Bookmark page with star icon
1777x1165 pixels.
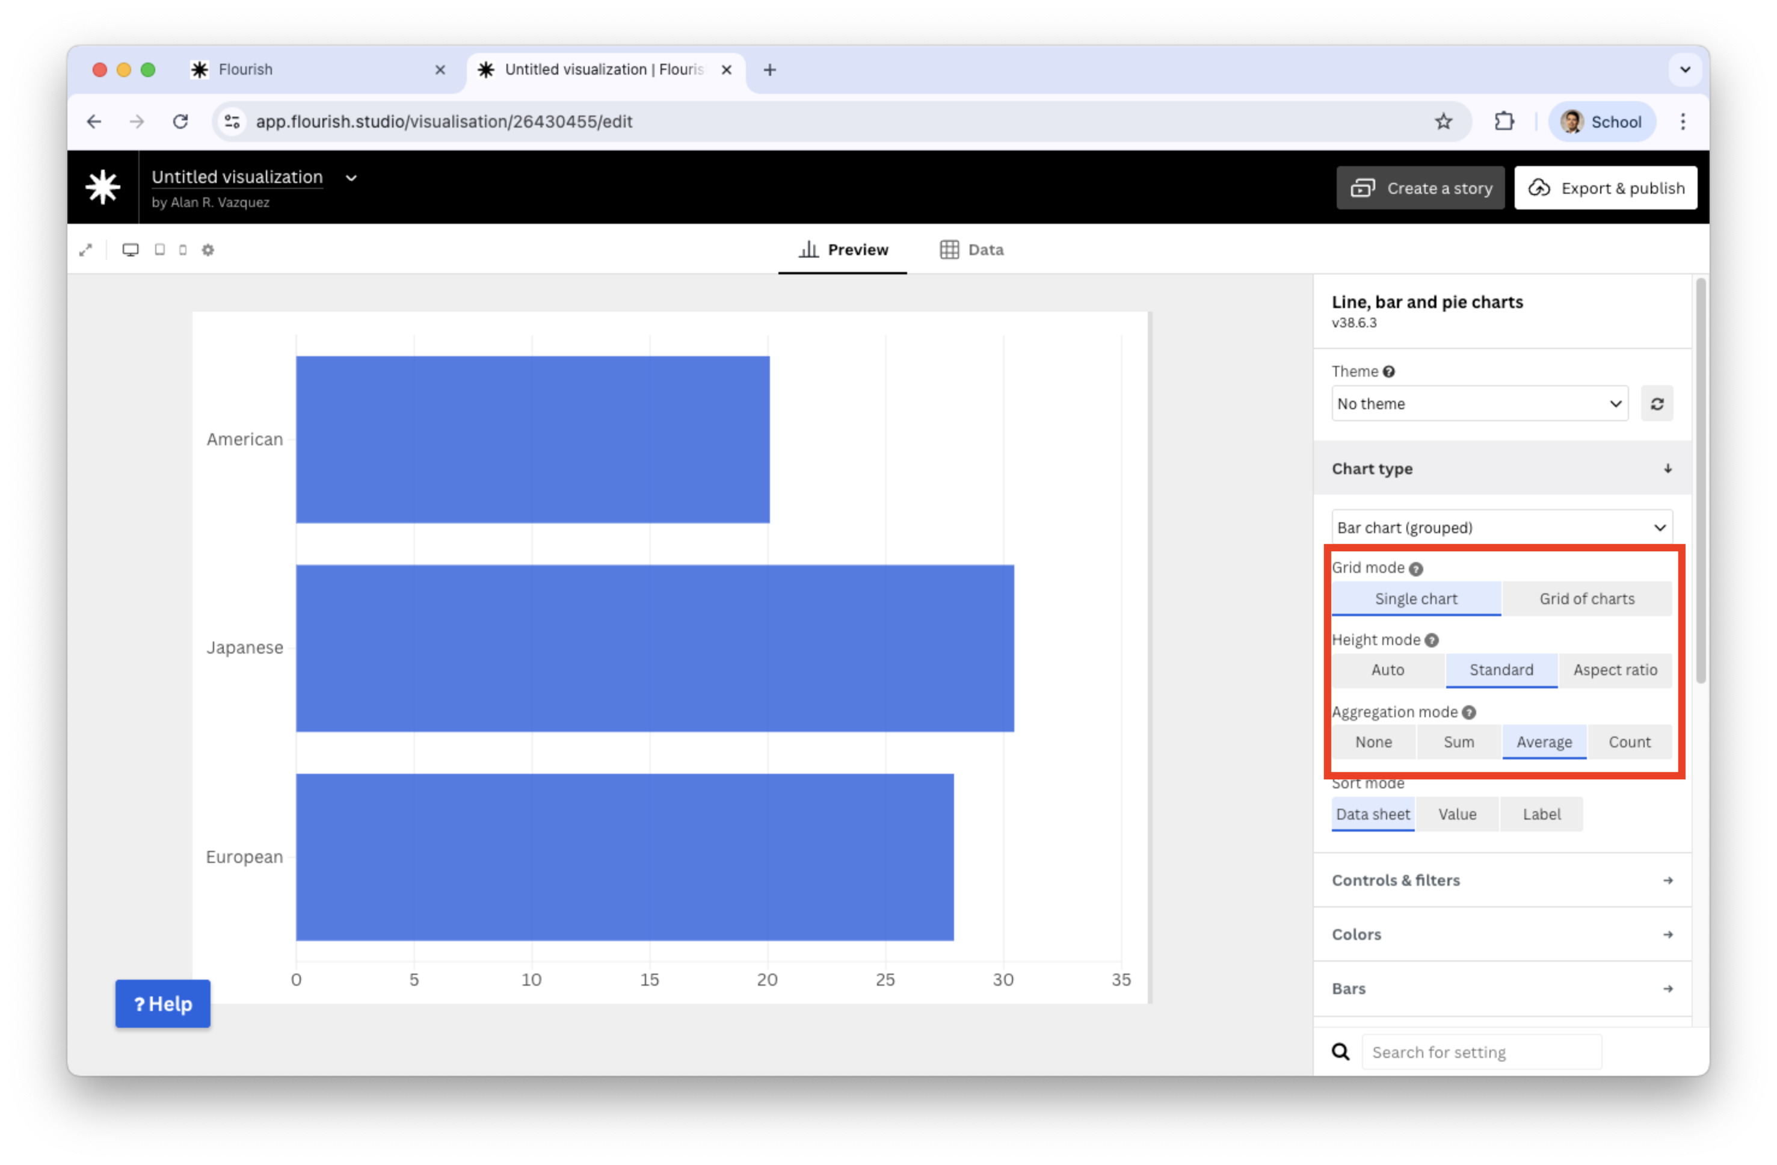(x=1443, y=122)
